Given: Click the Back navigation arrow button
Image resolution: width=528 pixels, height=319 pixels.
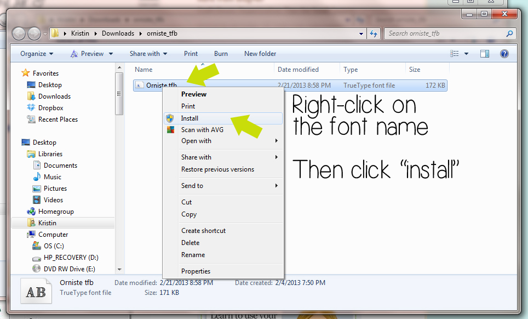Looking at the screenshot, I should click(19, 33).
